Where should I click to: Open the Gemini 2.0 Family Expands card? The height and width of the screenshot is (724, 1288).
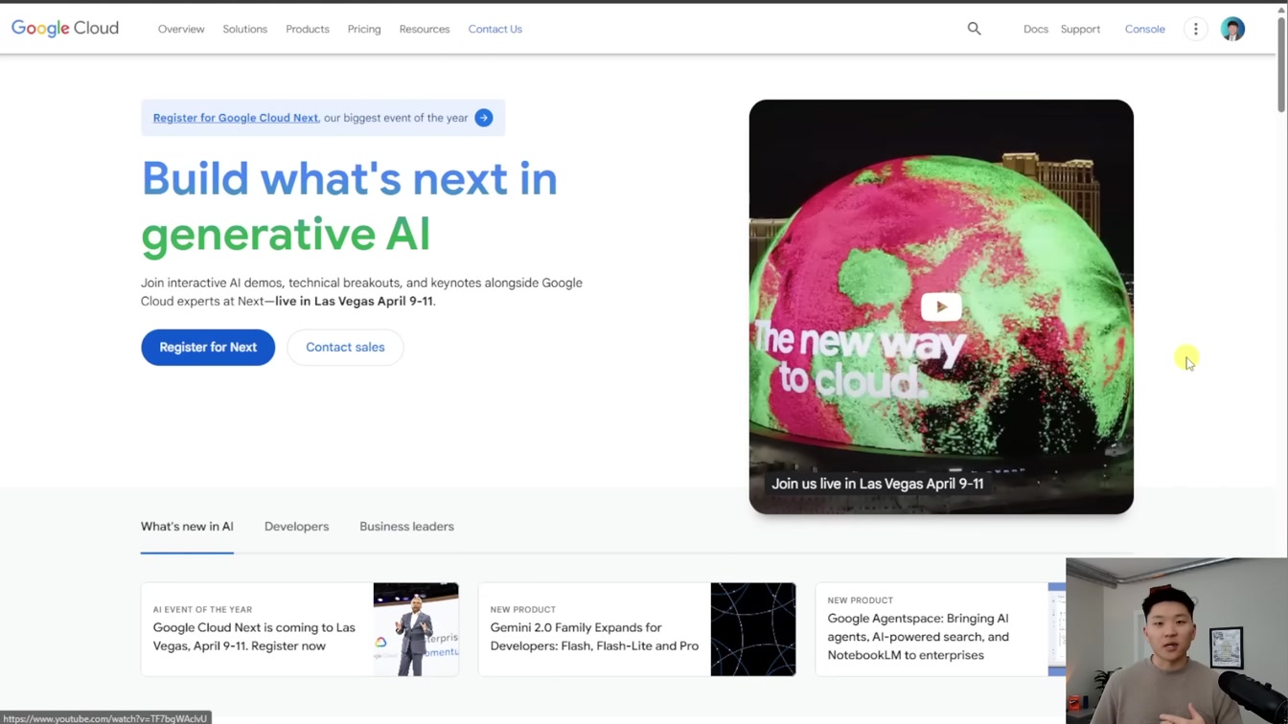click(637, 629)
